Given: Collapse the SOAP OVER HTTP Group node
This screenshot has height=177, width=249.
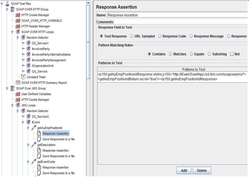Looking at the screenshot, I should coord(7,9).
